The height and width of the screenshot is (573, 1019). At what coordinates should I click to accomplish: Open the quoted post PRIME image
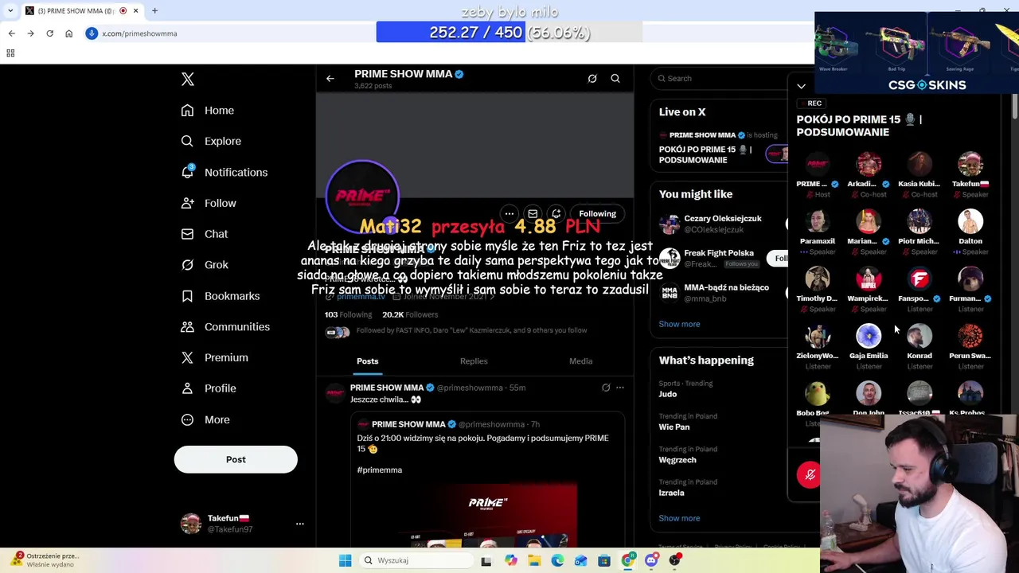[488, 516]
